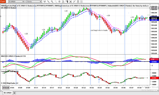Viewport: 159px width, 95px height.
Task: Click the +19 profit text label
Action: tap(132, 17)
